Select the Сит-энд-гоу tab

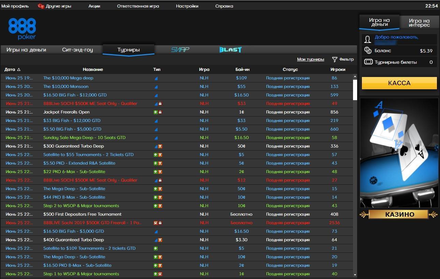[77, 50]
